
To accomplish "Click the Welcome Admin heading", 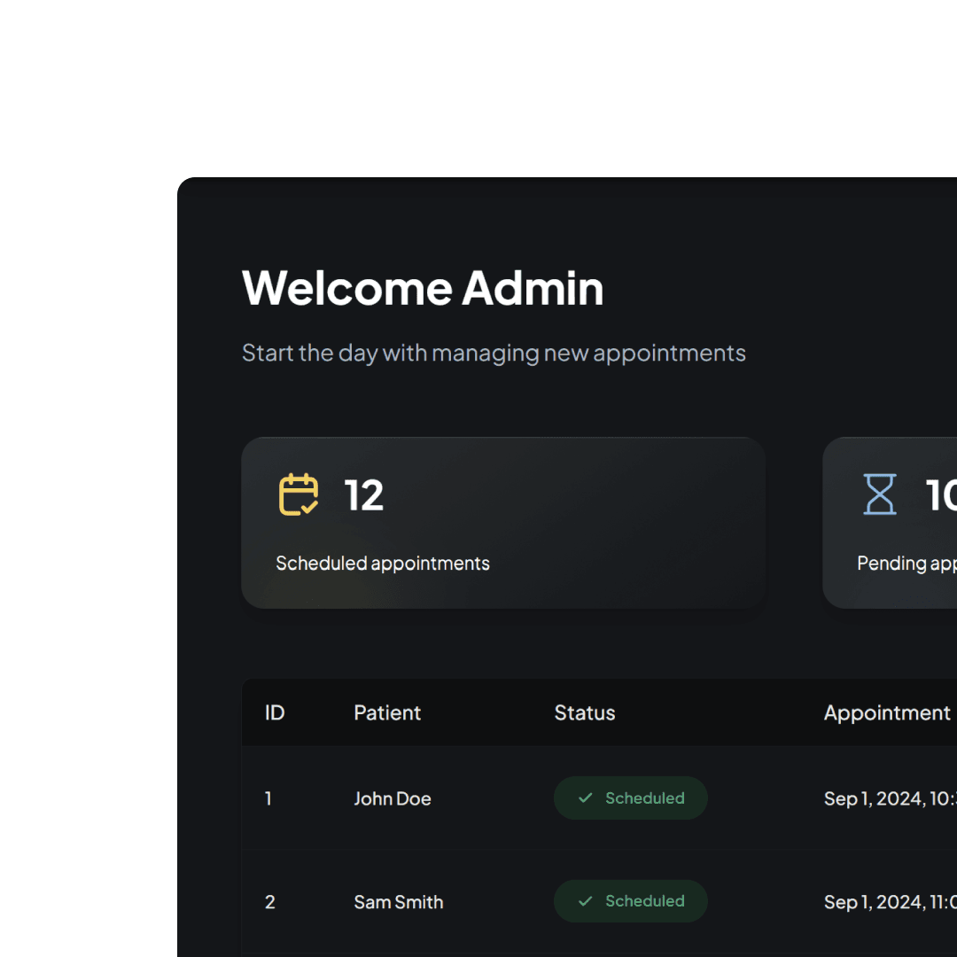I will 423,288.
